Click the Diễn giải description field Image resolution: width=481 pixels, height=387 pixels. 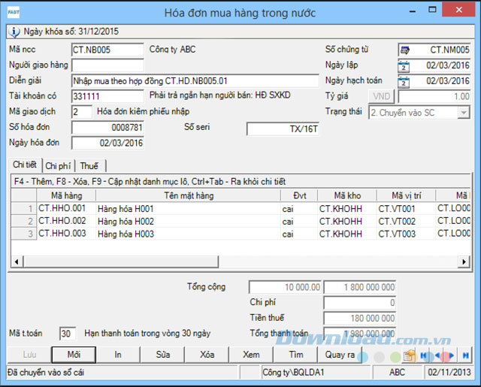tap(195, 81)
